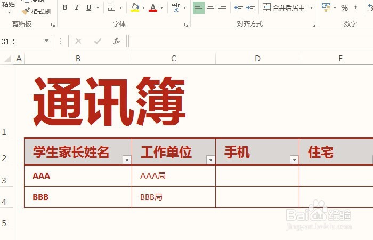Screen dimensions: 373x240
Task: Click confirm entry checkmark icon
Action: tap(98, 41)
